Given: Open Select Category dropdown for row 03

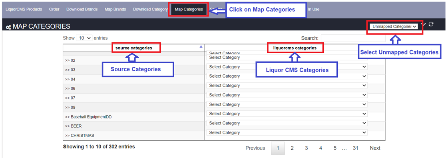Looking at the screenshot, I should (287, 67).
